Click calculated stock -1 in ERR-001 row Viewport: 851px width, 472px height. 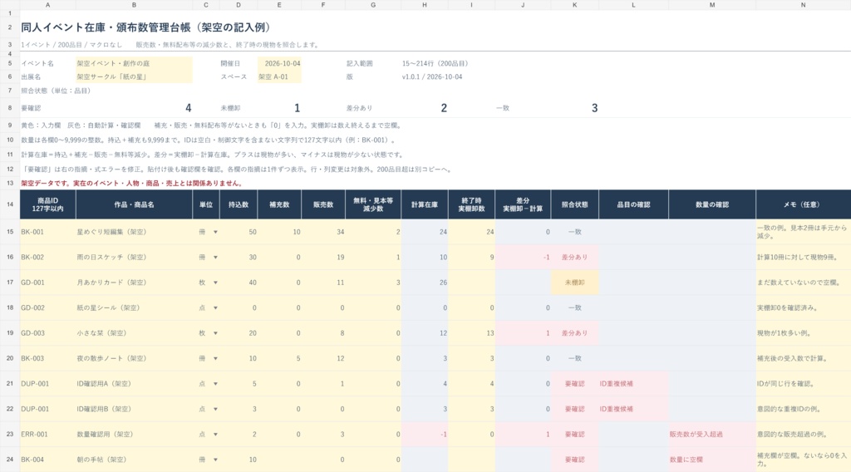(425, 435)
